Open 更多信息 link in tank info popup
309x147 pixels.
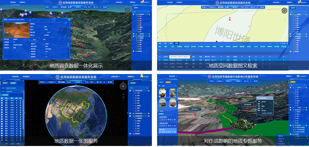coord(269,113)
